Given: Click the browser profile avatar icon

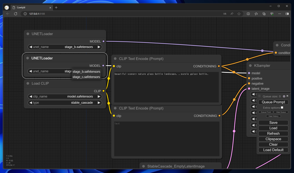Looking at the screenshot, I should coord(7,8).
